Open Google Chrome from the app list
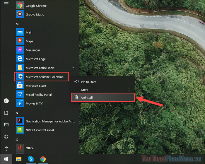This screenshot has width=205, height=164. (45, 6)
